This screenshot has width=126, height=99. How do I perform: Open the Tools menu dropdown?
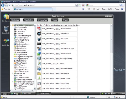point(118,9)
